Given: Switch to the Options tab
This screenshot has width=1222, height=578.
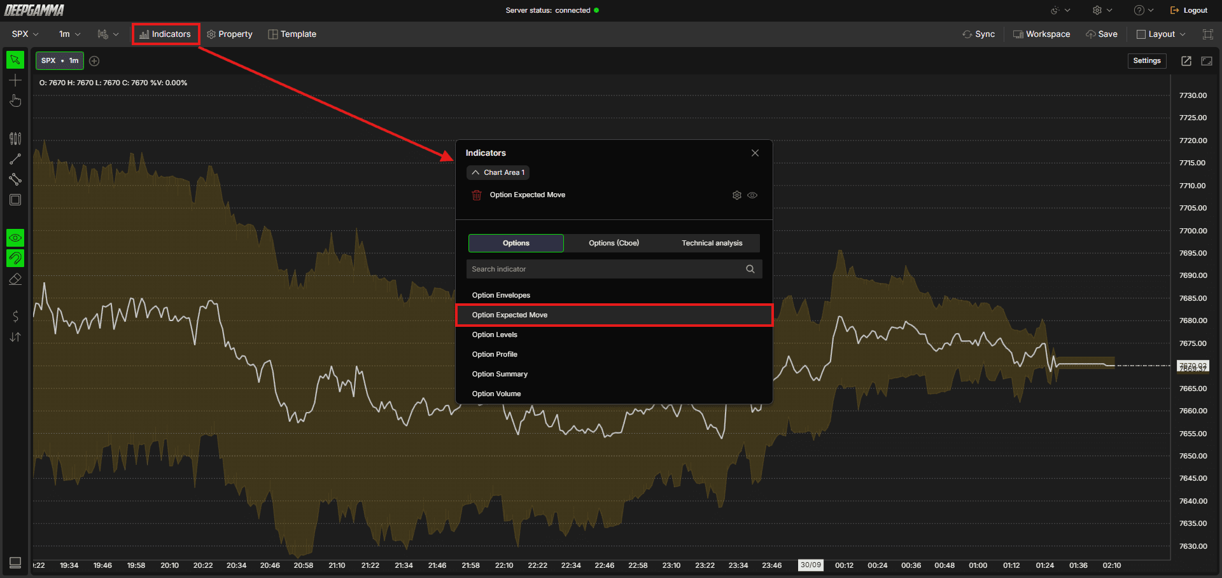Looking at the screenshot, I should point(516,243).
